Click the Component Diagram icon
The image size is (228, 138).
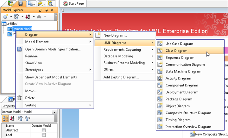pyautogui.click(x=160, y=85)
